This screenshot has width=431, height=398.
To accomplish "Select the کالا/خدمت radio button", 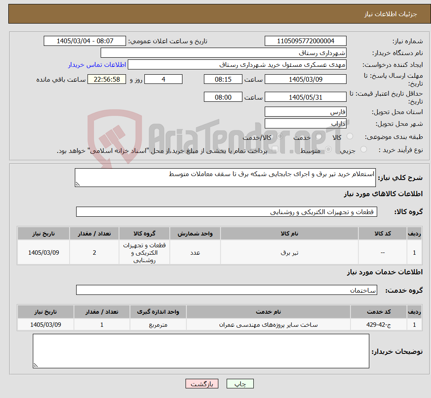I will click(x=280, y=136).
